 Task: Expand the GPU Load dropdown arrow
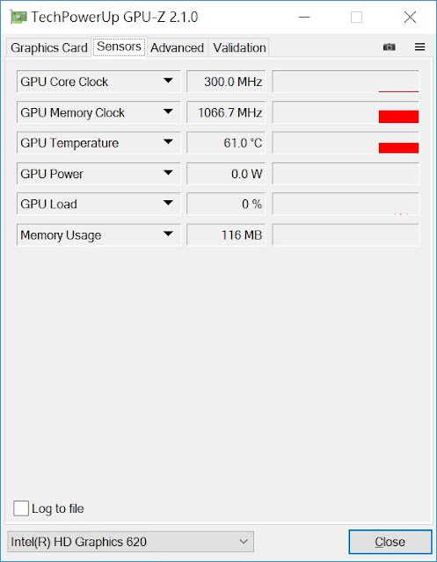pos(168,203)
